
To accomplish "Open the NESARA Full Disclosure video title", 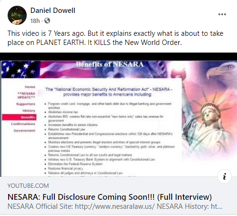I will (110, 197).
